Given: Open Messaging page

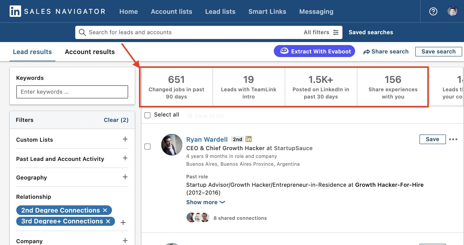Looking at the screenshot, I should [316, 12].
